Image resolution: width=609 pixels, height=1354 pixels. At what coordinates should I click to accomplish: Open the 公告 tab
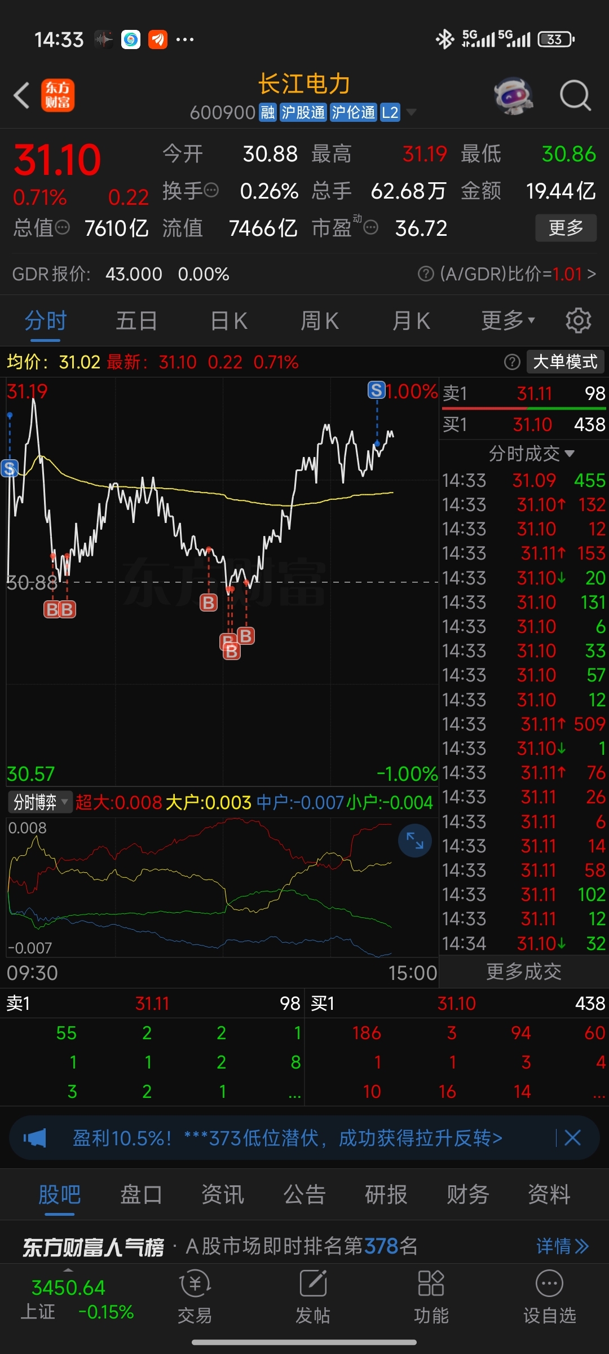pyautogui.click(x=304, y=1194)
